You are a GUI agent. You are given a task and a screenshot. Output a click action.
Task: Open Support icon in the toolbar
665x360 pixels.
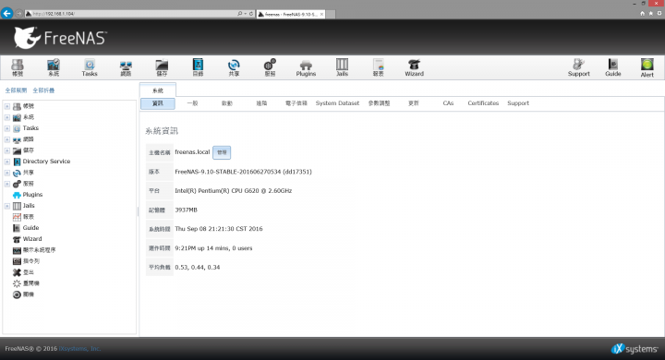pos(578,67)
